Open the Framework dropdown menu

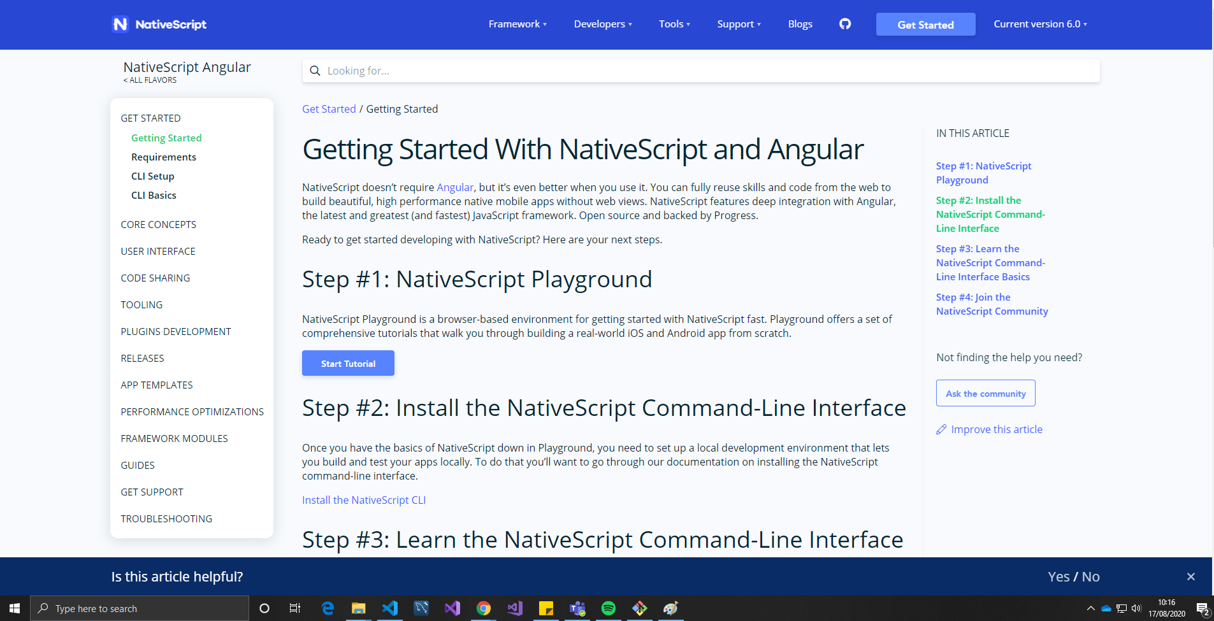[517, 24]
